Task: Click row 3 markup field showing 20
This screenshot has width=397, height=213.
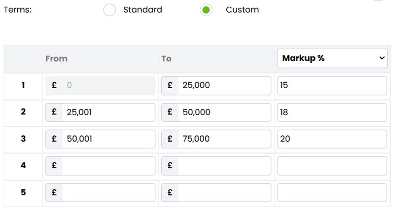Action: [x=332, y=139]
